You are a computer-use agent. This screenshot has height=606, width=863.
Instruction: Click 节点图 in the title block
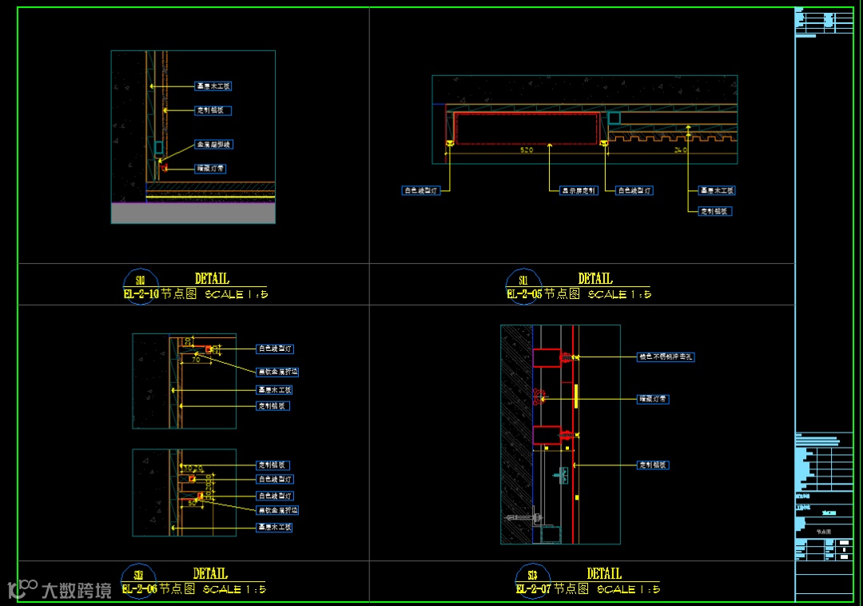(823, 532)
